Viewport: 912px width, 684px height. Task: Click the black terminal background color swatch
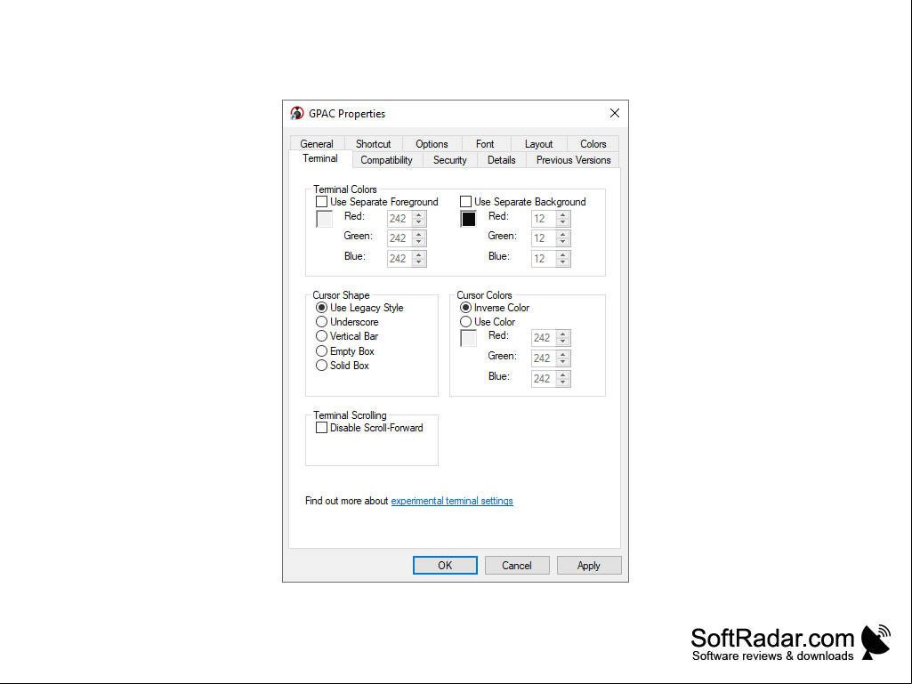click(x=469, y=220)
